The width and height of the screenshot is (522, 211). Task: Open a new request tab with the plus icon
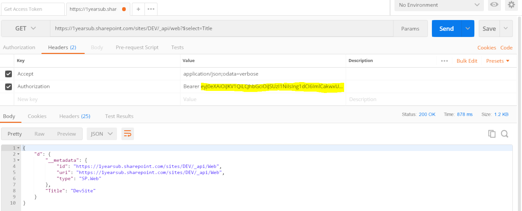[x=138, y=9]
